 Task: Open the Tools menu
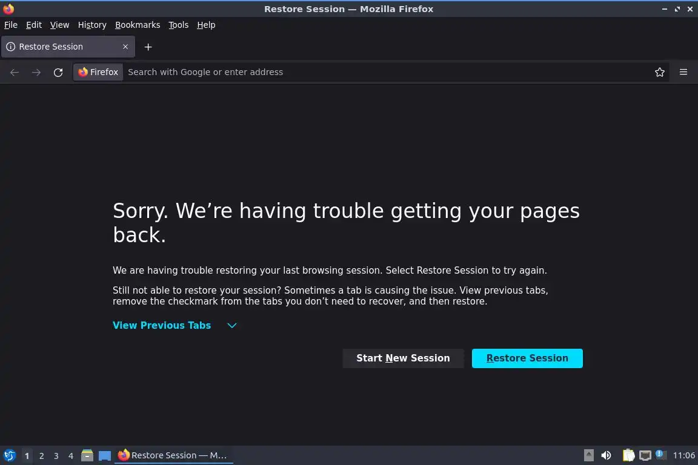pyautogui.click(x=179, y=25)
